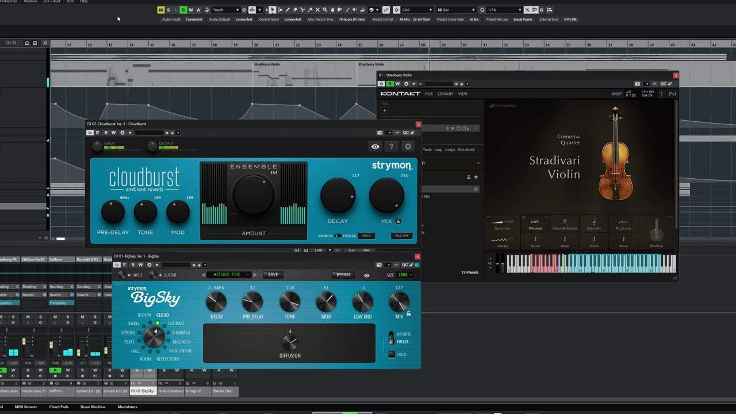Click the BigSky snapshot camera icon
This screenshot has width=736, height=414.
(379, 265)
